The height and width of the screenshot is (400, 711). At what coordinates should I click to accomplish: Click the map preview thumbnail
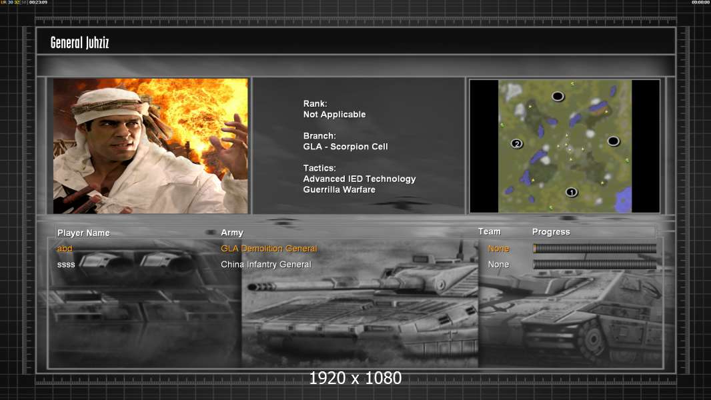click(x=564, y=146)
